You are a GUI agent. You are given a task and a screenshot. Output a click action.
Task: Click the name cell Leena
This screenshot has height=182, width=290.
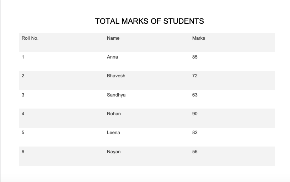[x=113, y=133]
